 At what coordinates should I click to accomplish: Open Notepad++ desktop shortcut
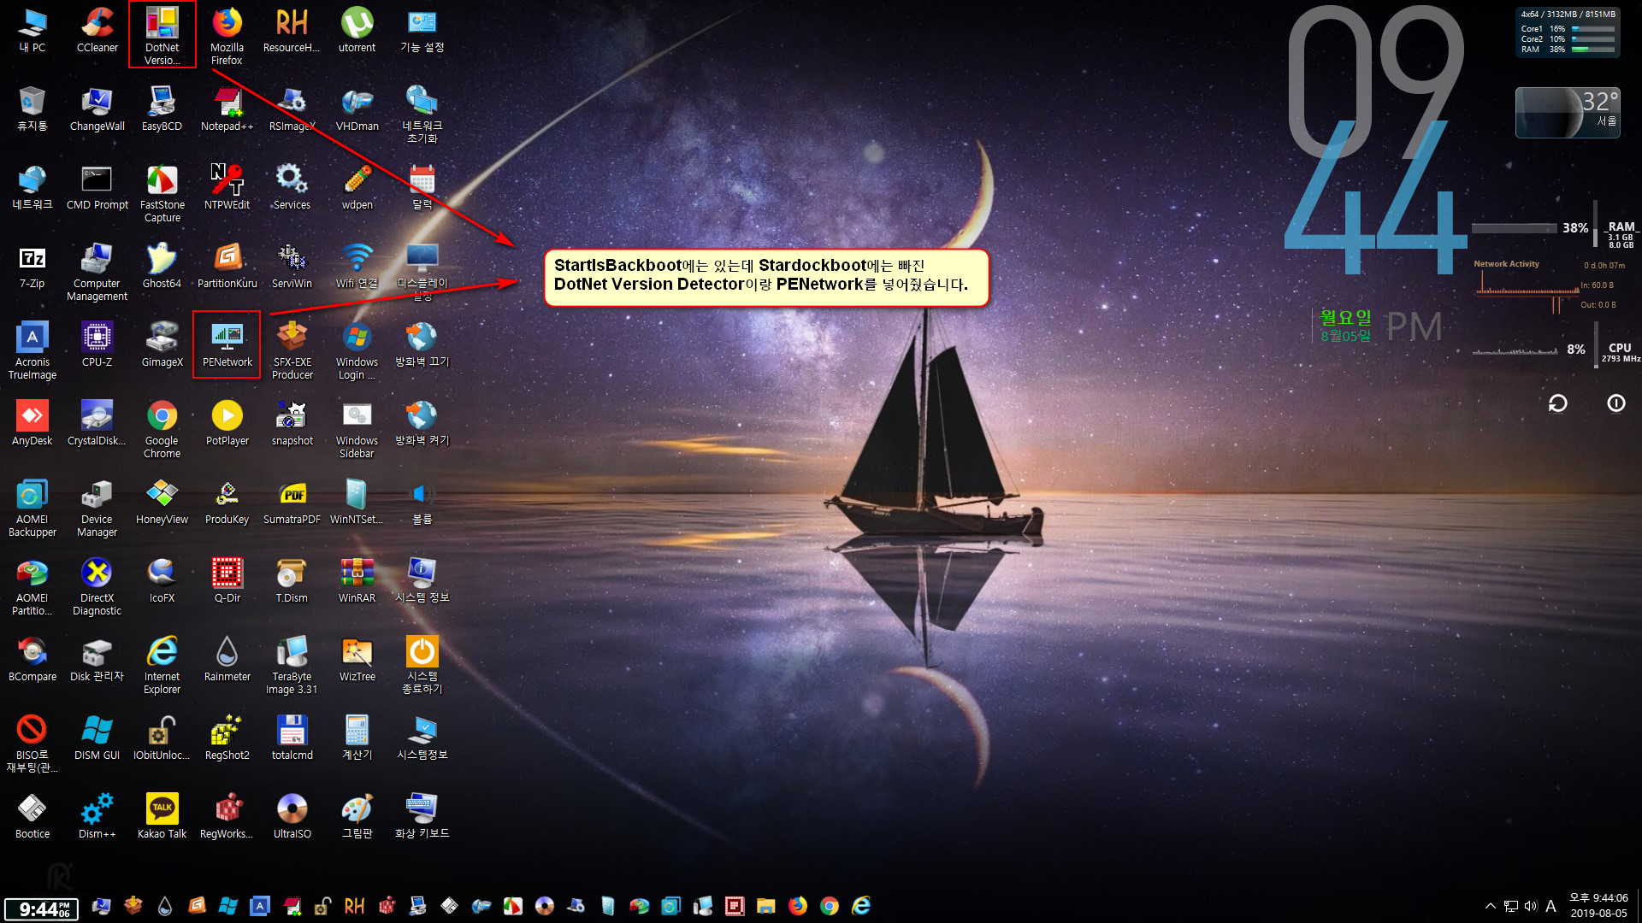click(x=227, y=109)
